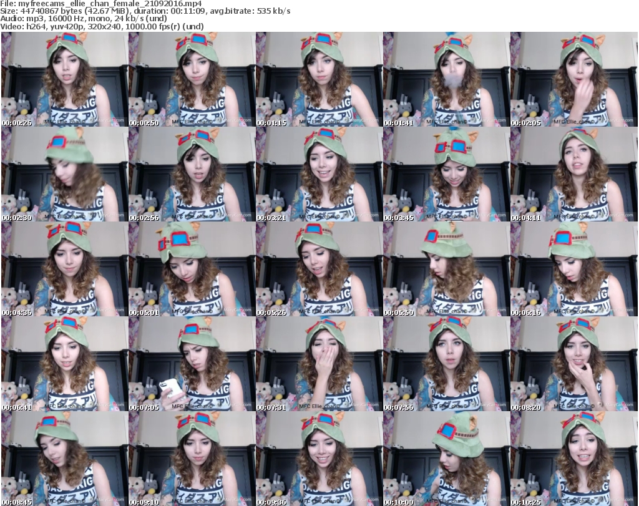Select the thumbnail timestamped 00:02:05
Screen dimensions: 639x506
click(574, 79)
